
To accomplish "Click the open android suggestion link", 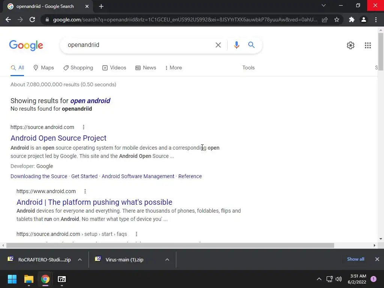I will (x=90, y=100).
